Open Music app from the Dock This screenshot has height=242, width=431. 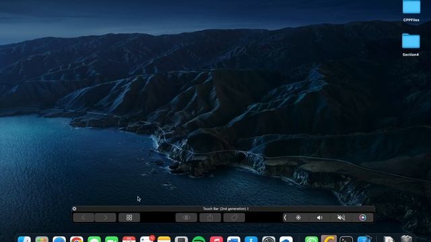pyautogui.click(x=216, y=239)
